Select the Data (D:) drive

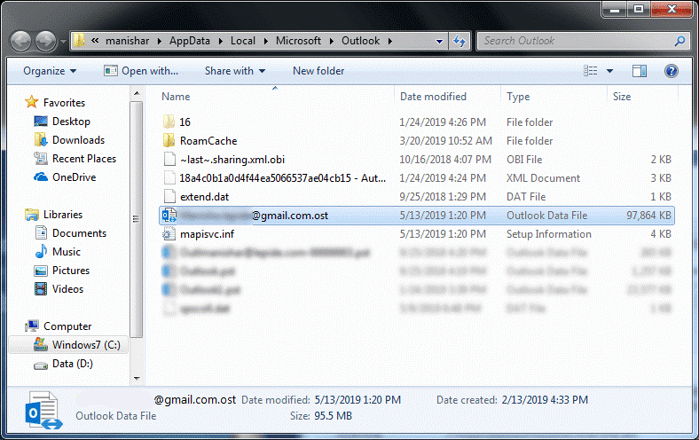click(x=72, y=364)
